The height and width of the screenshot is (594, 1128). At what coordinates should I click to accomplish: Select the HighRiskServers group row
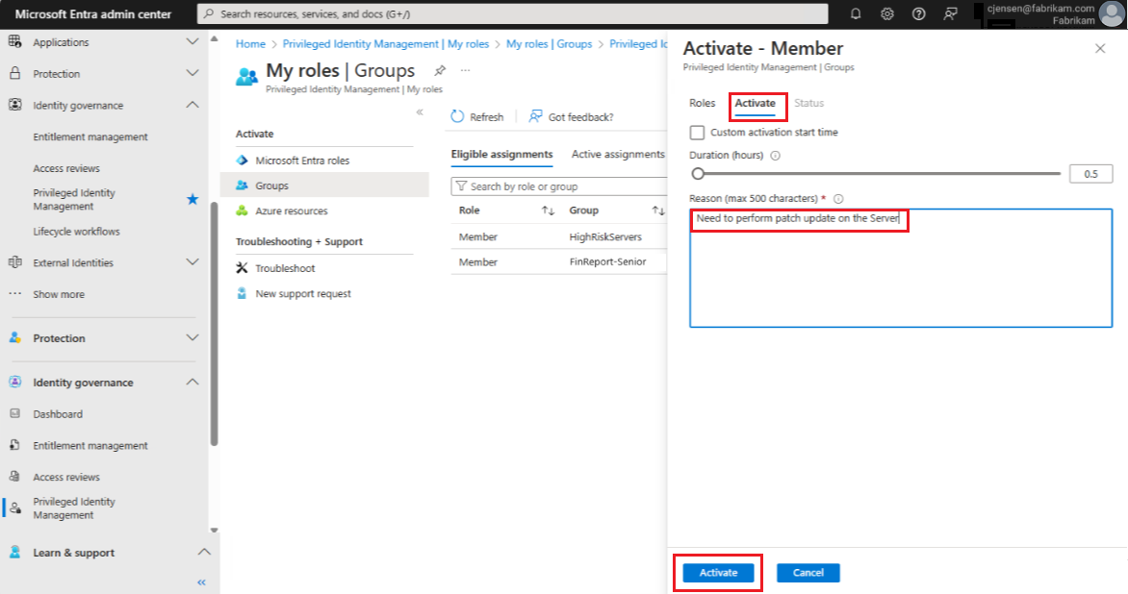559,236
